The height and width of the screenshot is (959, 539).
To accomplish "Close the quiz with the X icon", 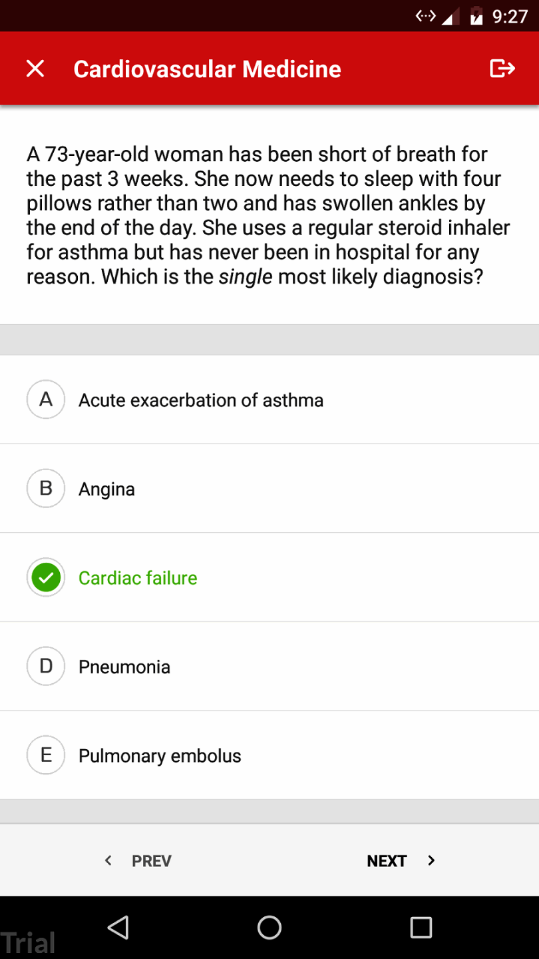I will 35,69.
